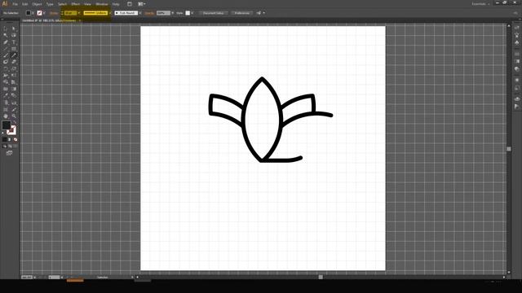Open Symbols panel in right dock
The image size is (522, 293).
coord(516,43)
